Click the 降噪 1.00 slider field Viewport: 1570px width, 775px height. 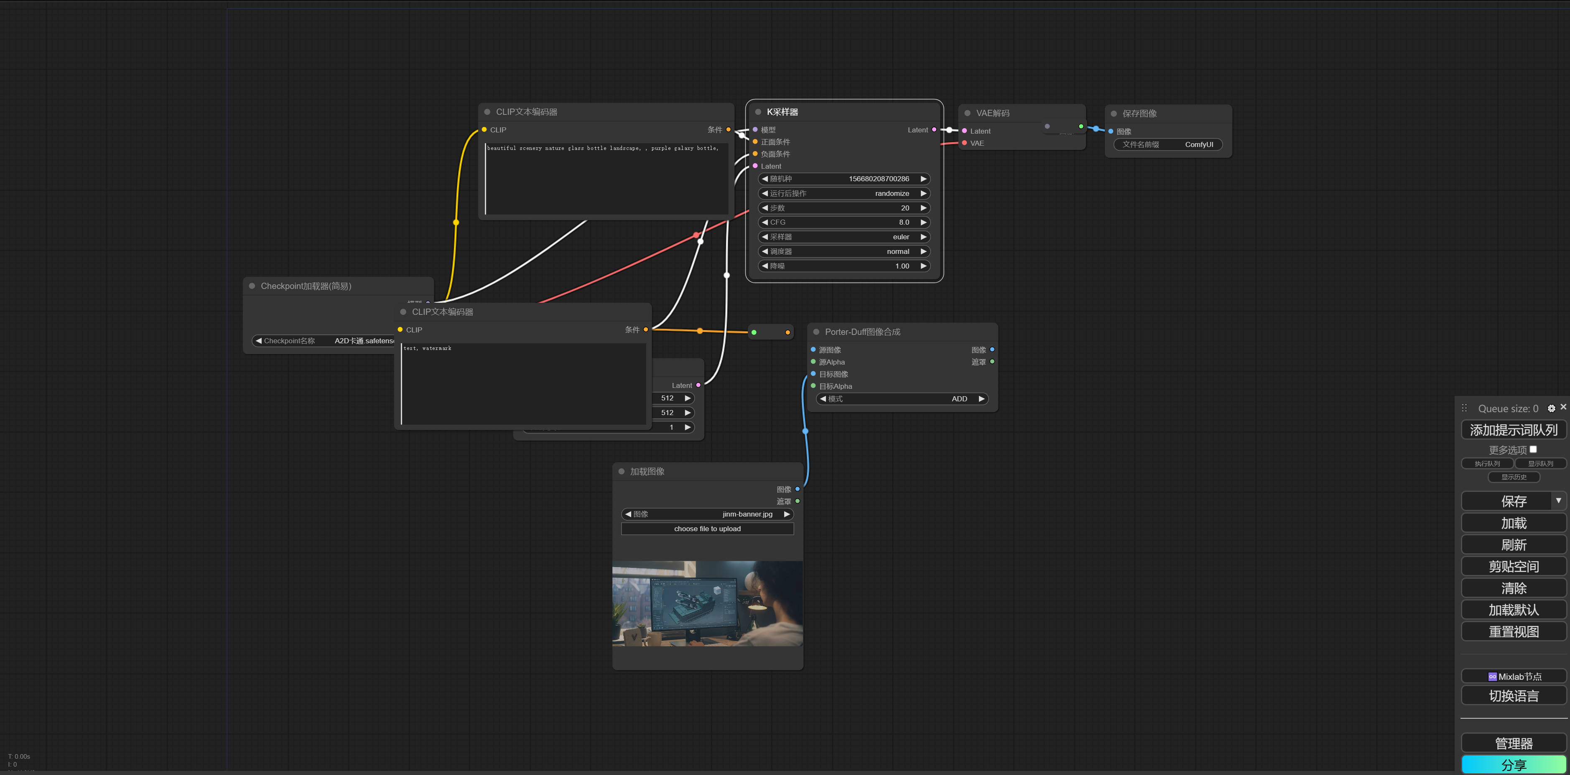844,266
